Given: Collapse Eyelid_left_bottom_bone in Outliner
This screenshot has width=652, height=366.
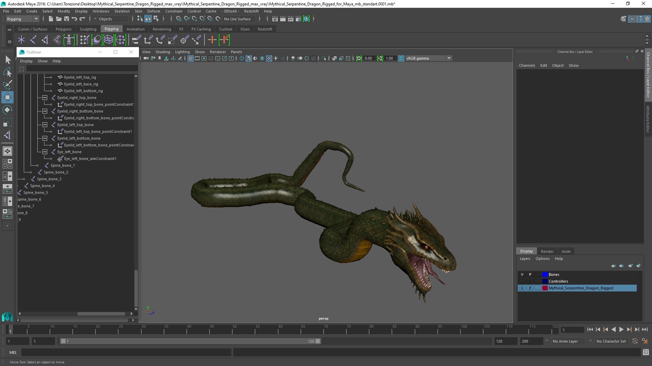Looking at the screenshot, I should (44, 138).
